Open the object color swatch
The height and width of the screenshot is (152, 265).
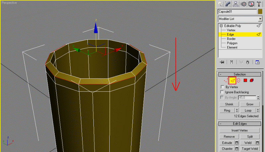(x=260, y=12)
